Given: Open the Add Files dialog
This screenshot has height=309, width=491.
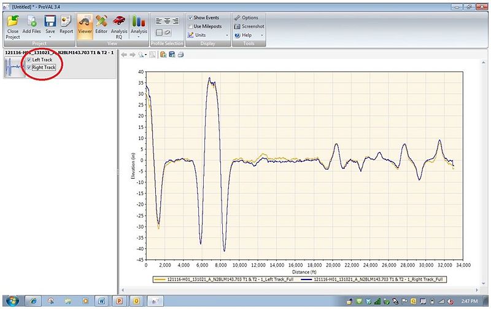Looking at the screenshot, I should click(x=32, y=25).
